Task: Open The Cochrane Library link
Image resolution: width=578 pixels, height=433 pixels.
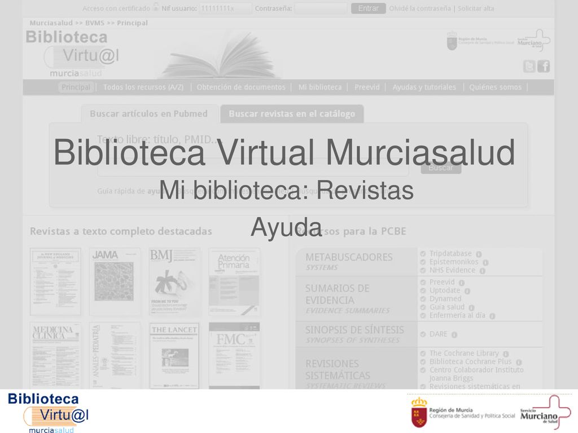Action: click(464, 354)
